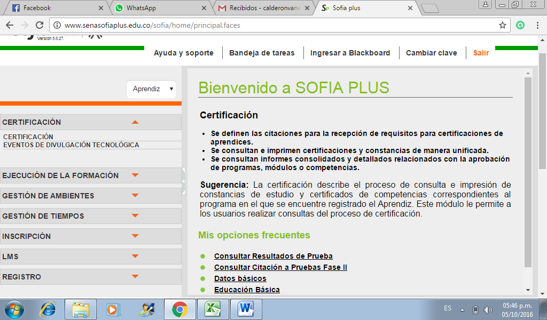Expand the REGISTRO section
The image size is (547, 320).
click(136, 276)
